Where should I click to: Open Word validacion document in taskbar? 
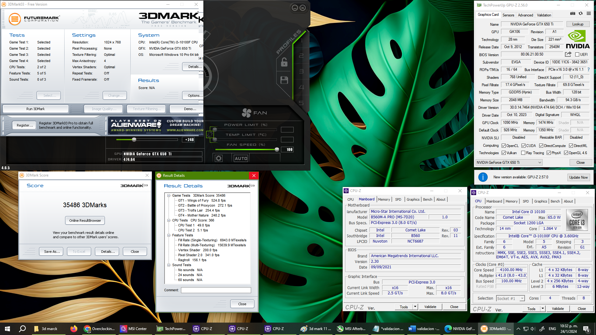(x=424, y=329)
